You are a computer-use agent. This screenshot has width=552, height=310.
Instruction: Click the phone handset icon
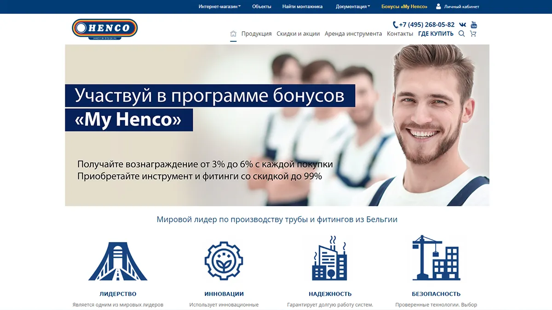click(395, 25)
